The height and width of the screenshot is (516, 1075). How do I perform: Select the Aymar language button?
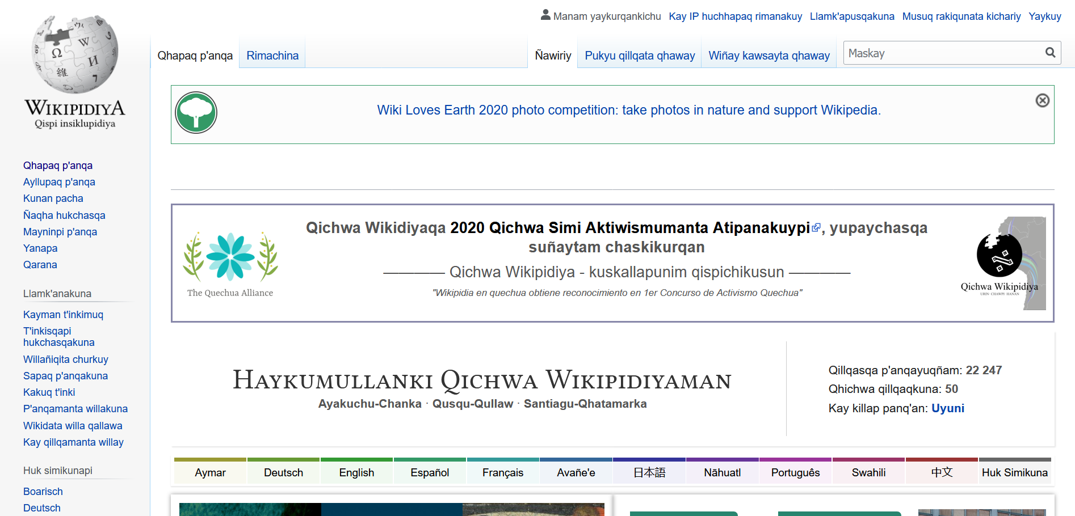point(210,471)
